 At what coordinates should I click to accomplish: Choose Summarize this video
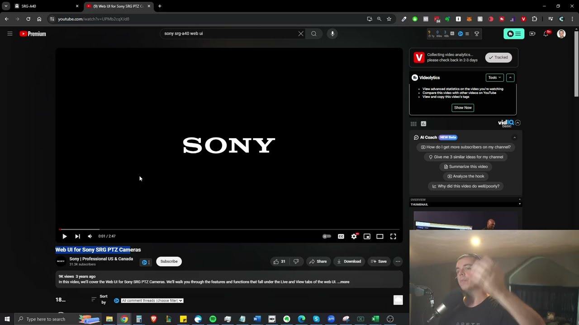coord(465,167)
